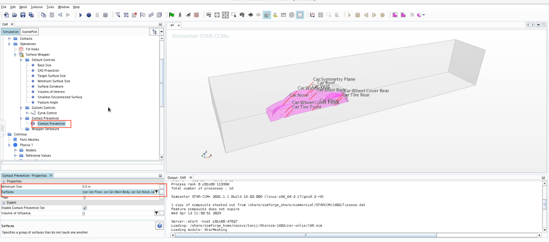Image resolution: width=549 pixels, height=242 pixels.
Task: Collapse the Surface Wrapper node
Action: [x=15, y=54]
